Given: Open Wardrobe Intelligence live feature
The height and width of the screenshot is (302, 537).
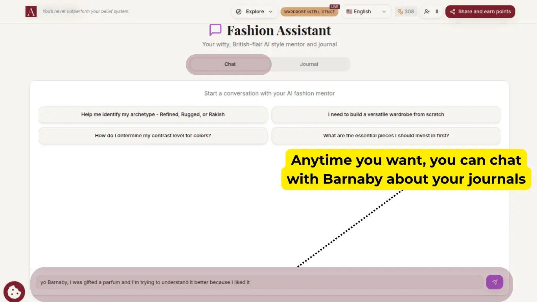Looking at the screenshot, I should [x=309, y=12].
